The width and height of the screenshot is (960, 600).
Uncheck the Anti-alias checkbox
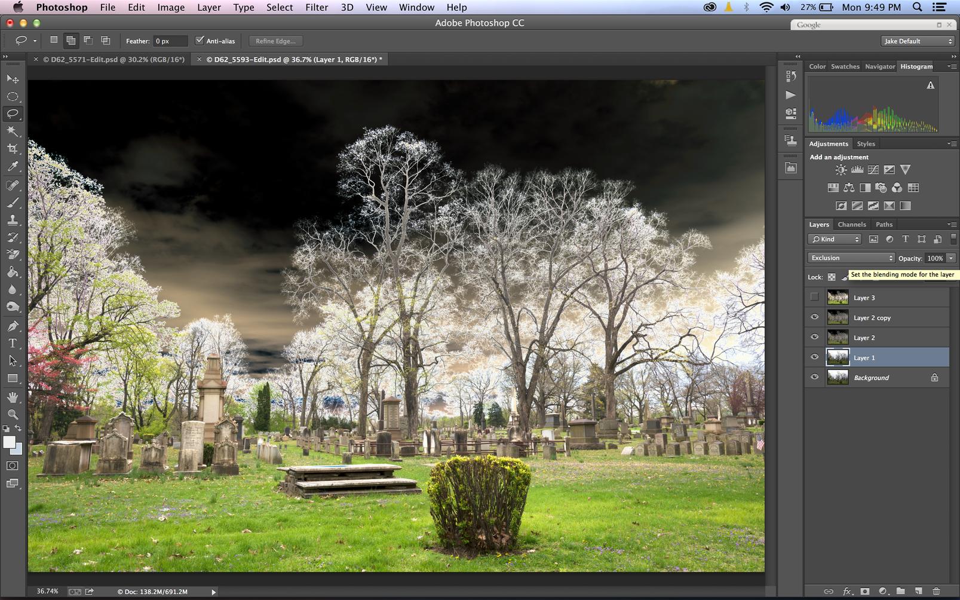click(x=200, y=41)
